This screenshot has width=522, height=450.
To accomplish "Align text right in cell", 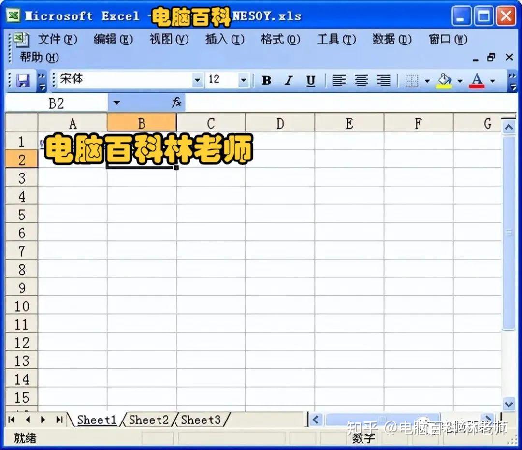I will (383, 81).
